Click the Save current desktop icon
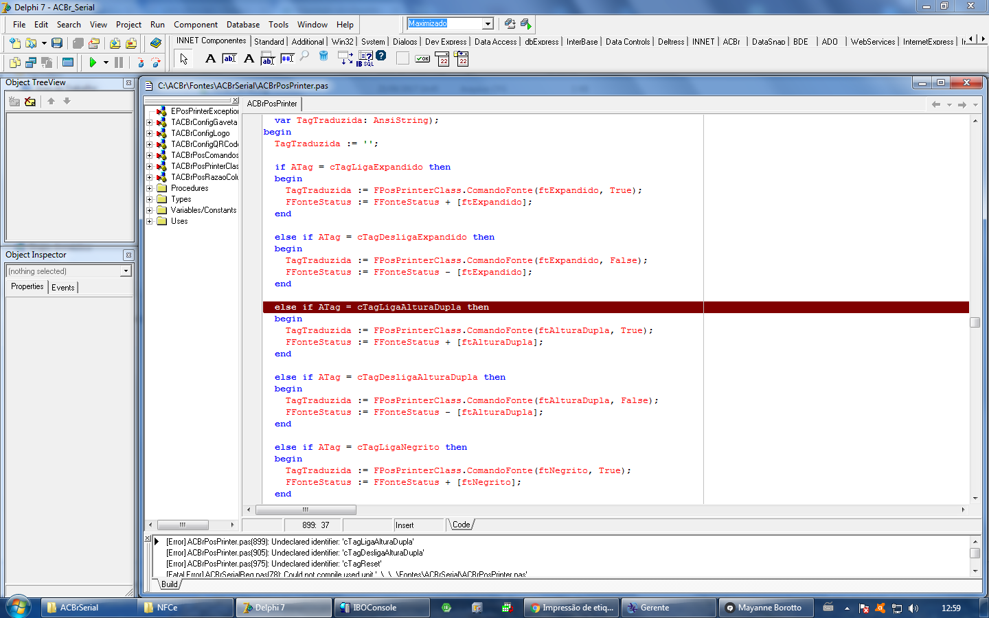The height and width of the screenshot is (618, 989). 510,24
